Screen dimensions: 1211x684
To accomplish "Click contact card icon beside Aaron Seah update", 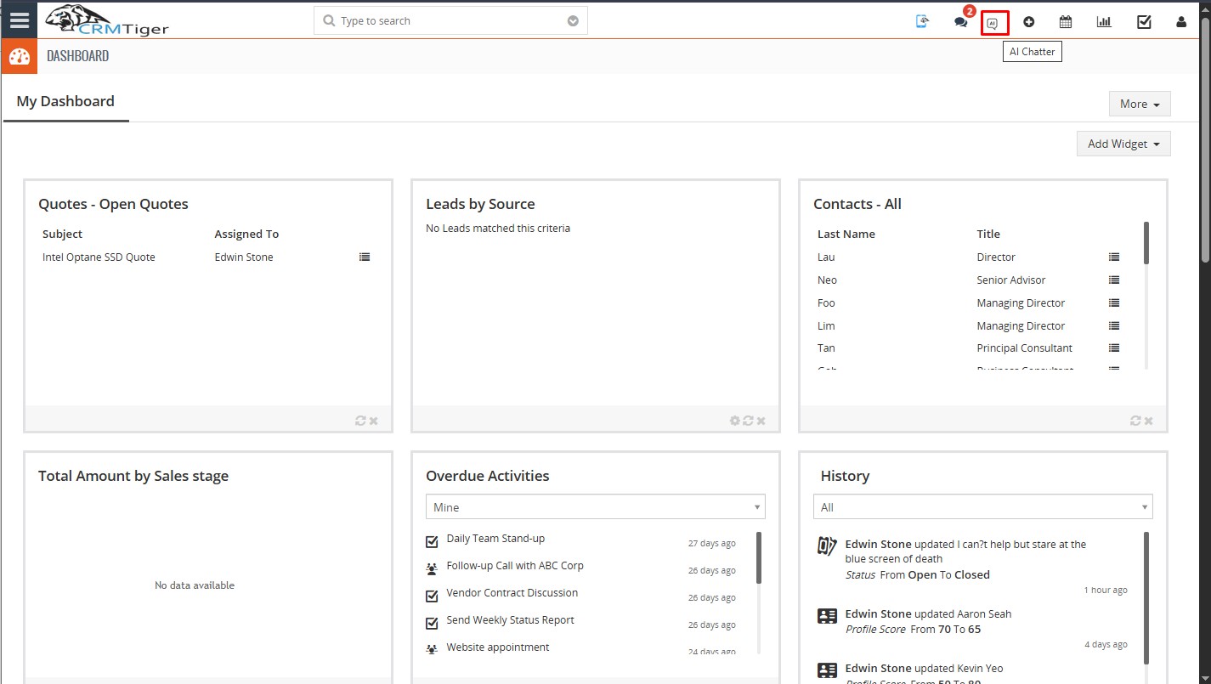I will [x=827, y=616].
